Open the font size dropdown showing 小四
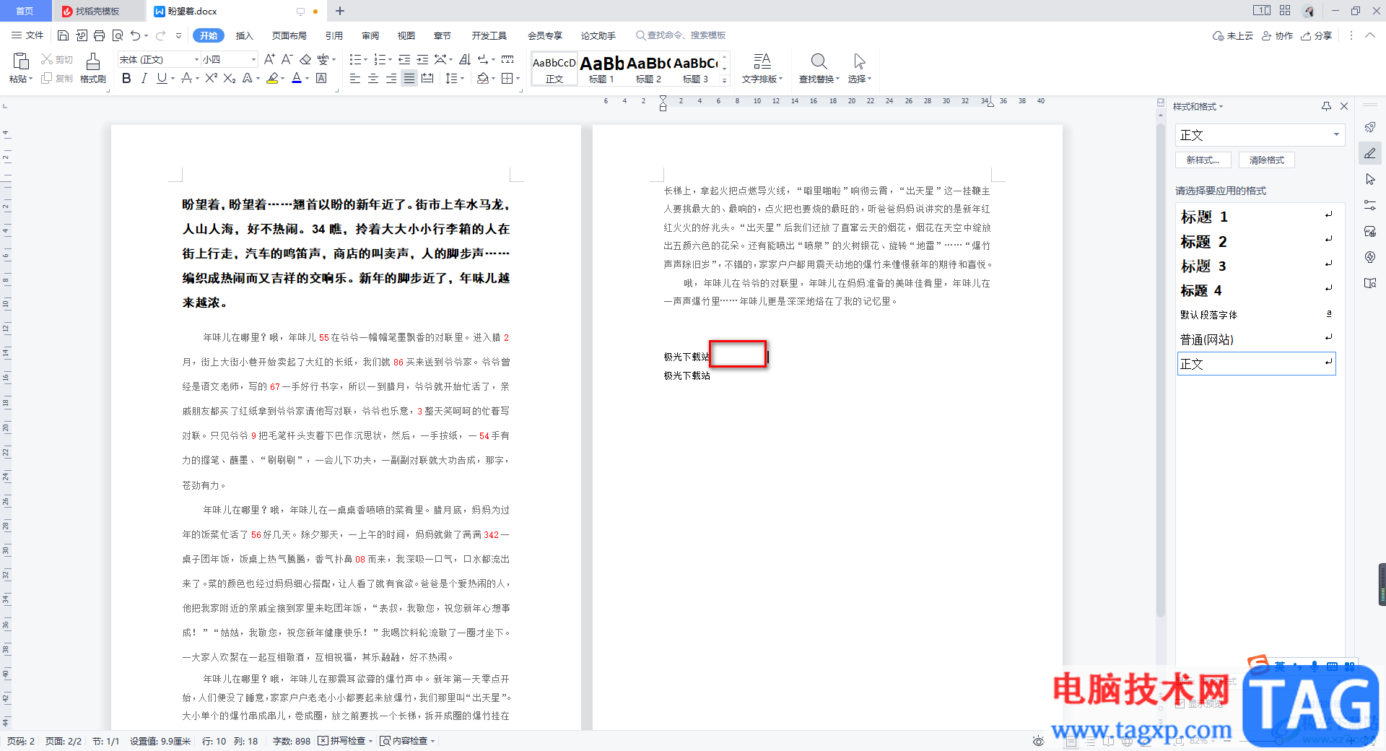This screenshot has width=1386, height=751. tap(229, 59)
